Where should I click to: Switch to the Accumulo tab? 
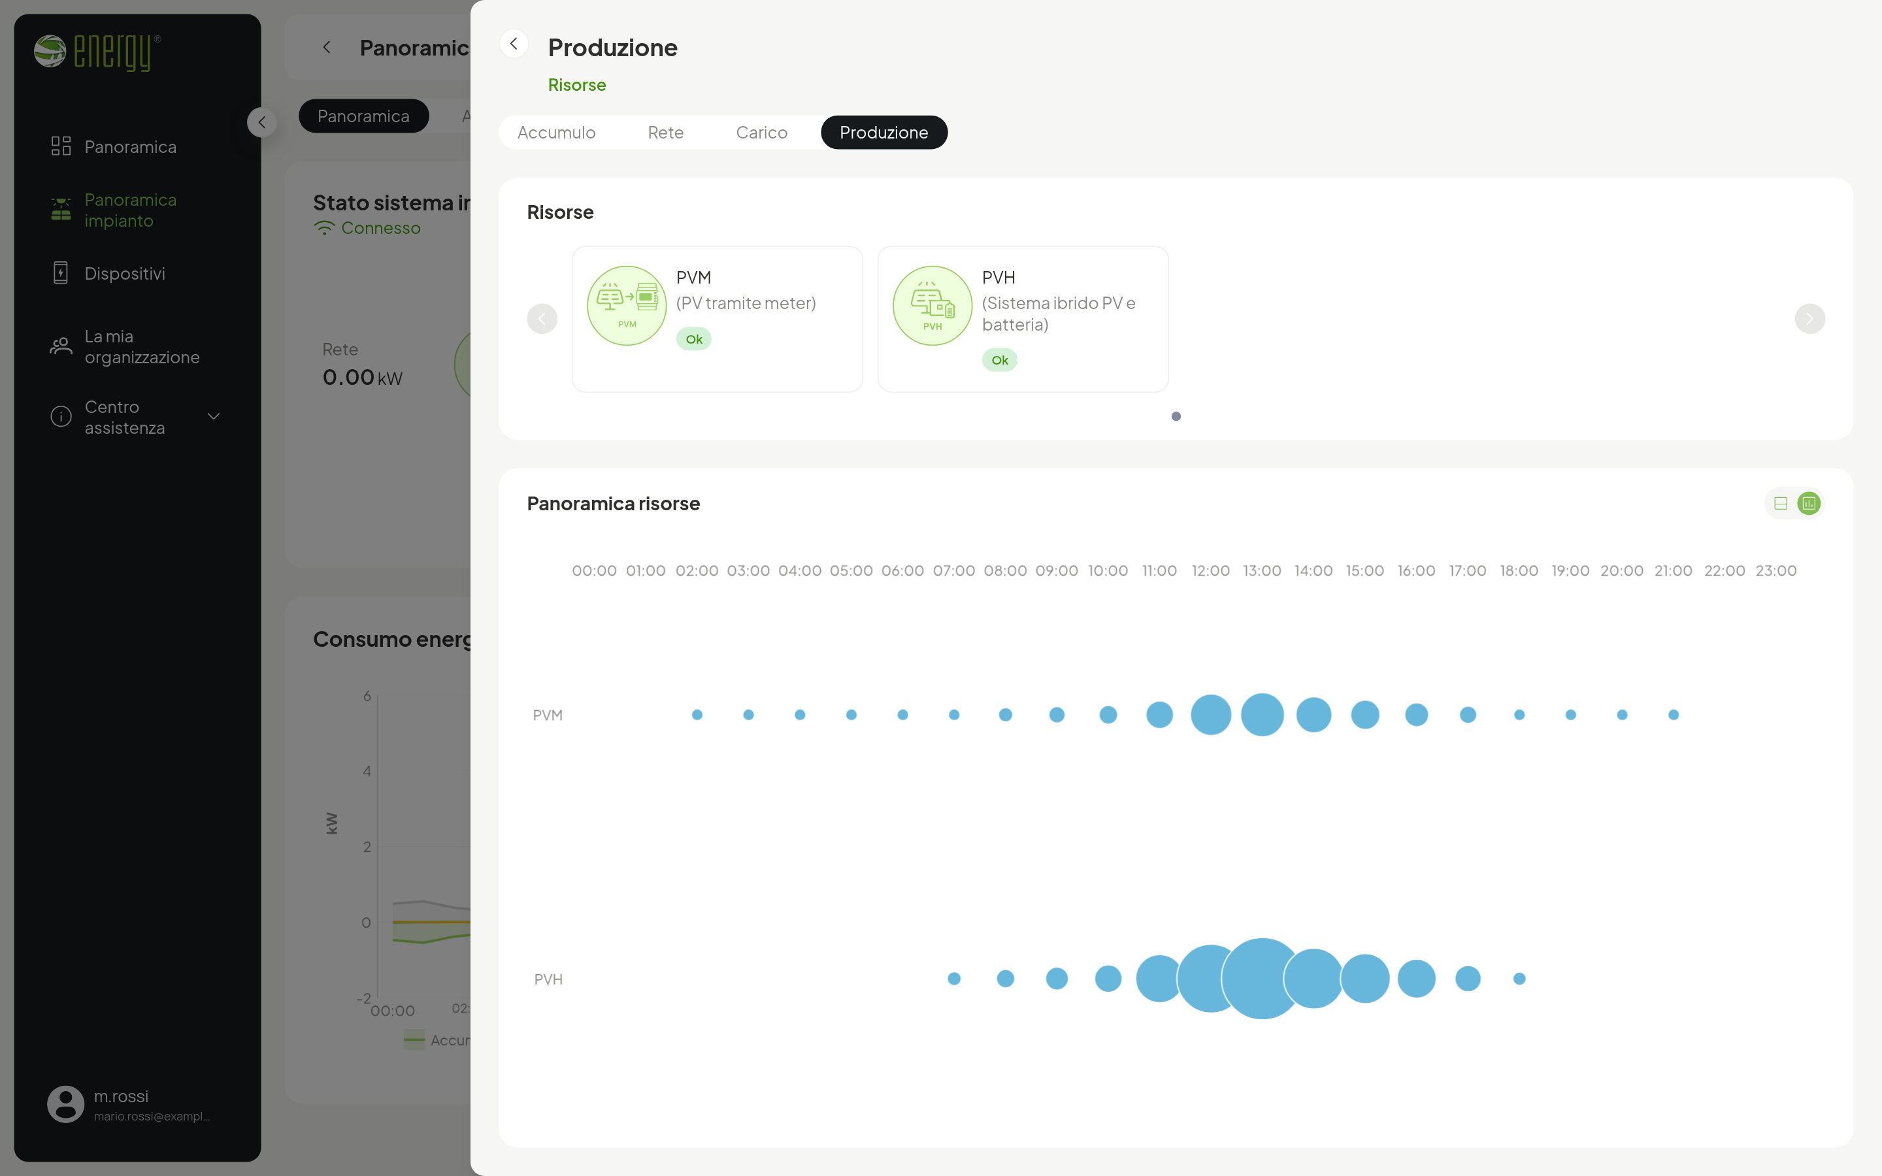click(x=556, y=132)
